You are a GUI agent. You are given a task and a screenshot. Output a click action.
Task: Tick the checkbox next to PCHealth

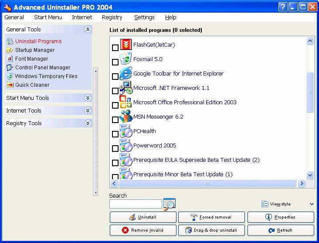[115, 134]
